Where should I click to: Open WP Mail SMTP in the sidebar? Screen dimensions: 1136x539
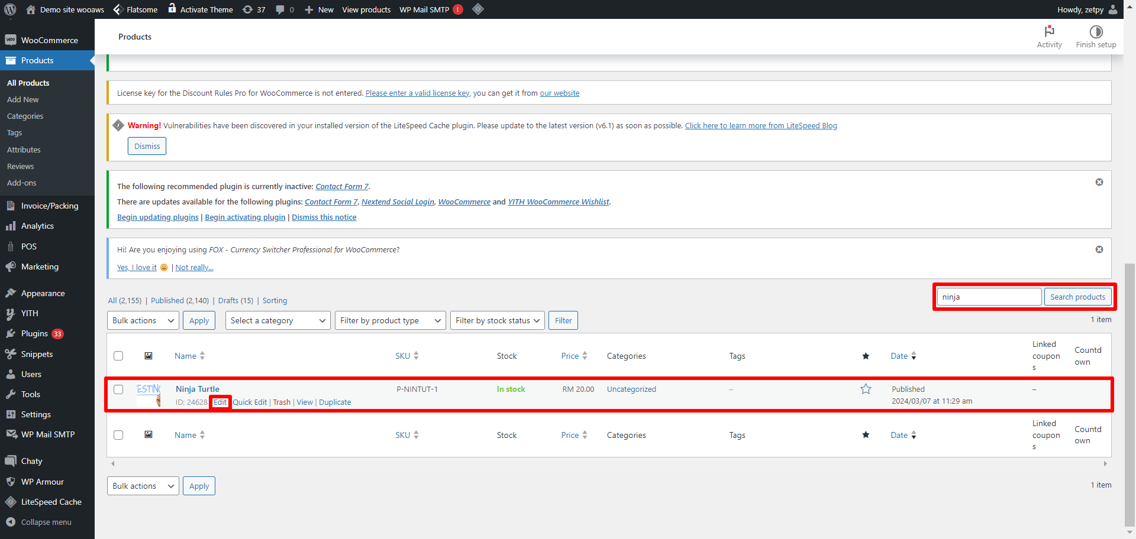47,434
